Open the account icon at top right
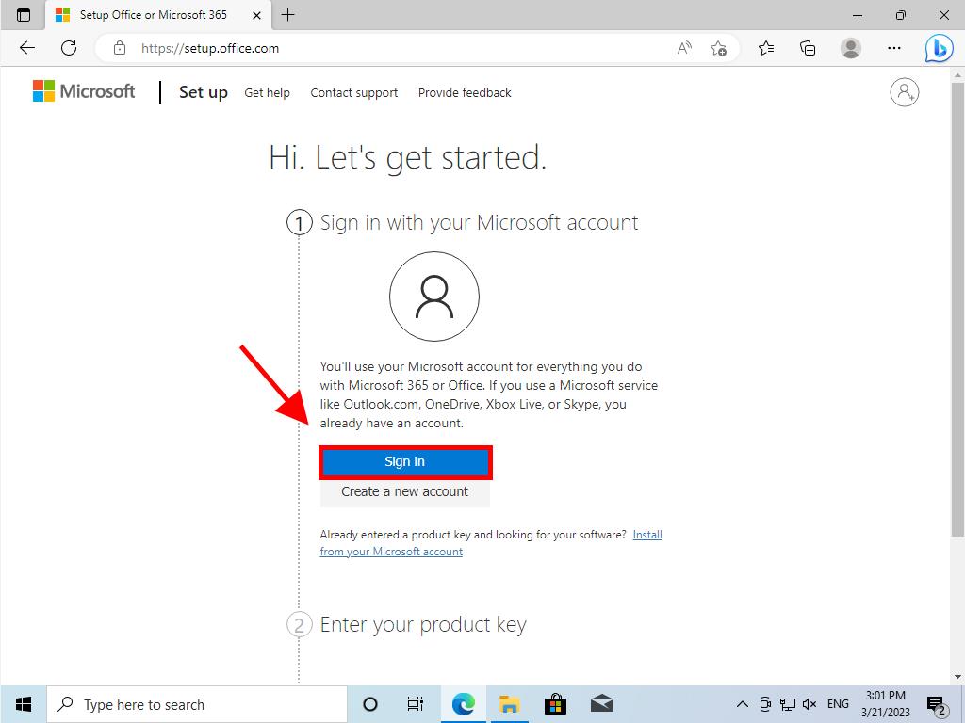 point(904,92)
